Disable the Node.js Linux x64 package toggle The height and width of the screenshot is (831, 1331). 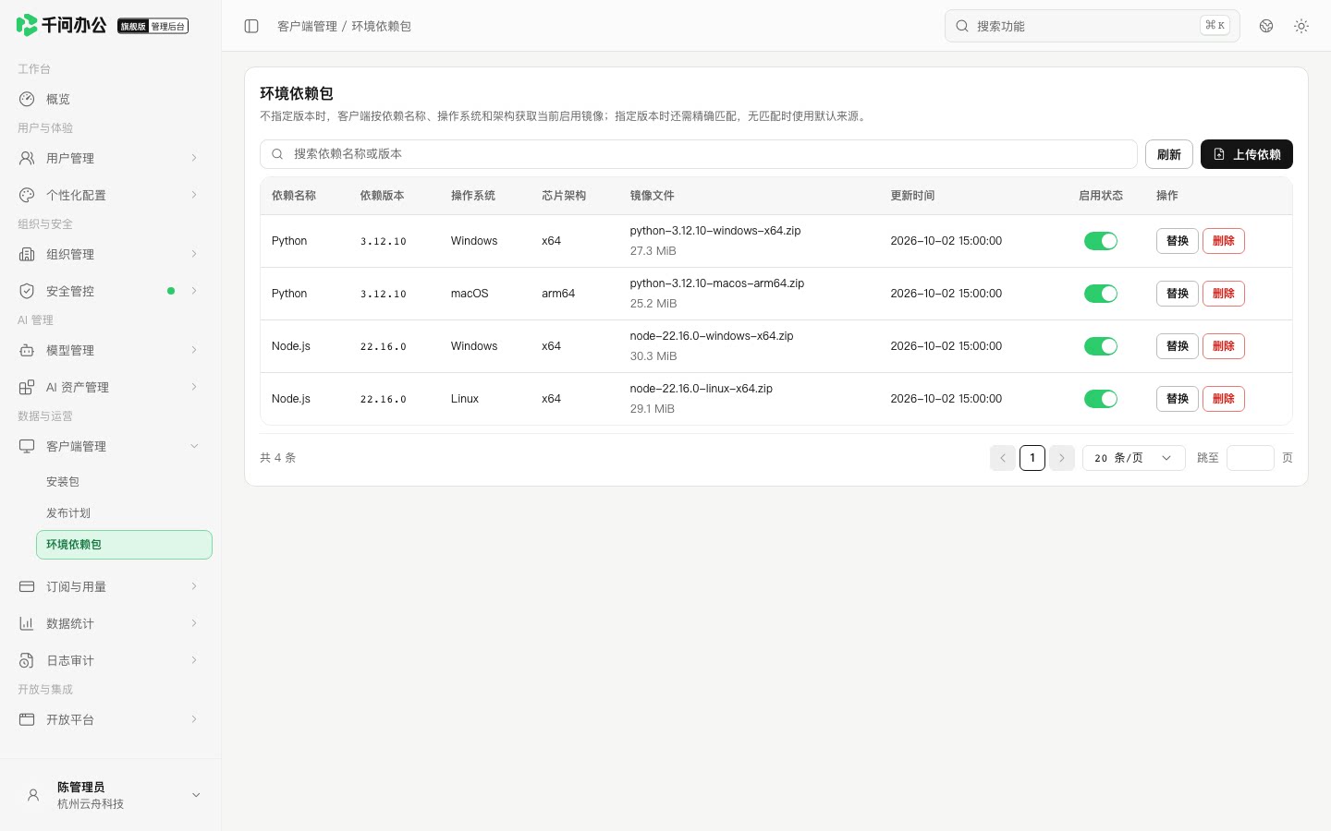click(1101, 399)
